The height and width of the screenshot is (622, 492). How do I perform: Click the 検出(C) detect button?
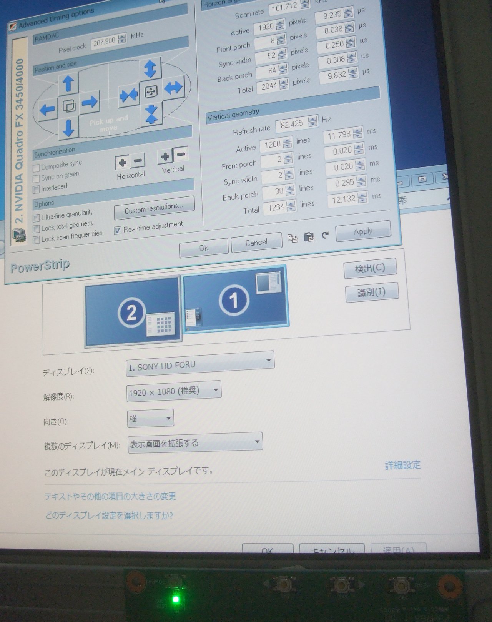(370, 268)
